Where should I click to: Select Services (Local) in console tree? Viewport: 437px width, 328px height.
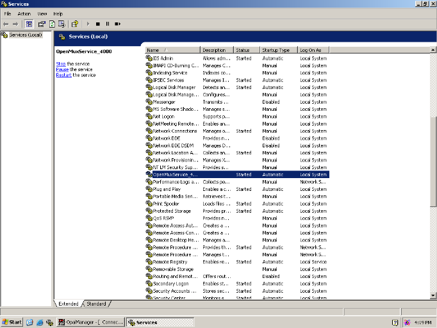[x=26, y=35]
